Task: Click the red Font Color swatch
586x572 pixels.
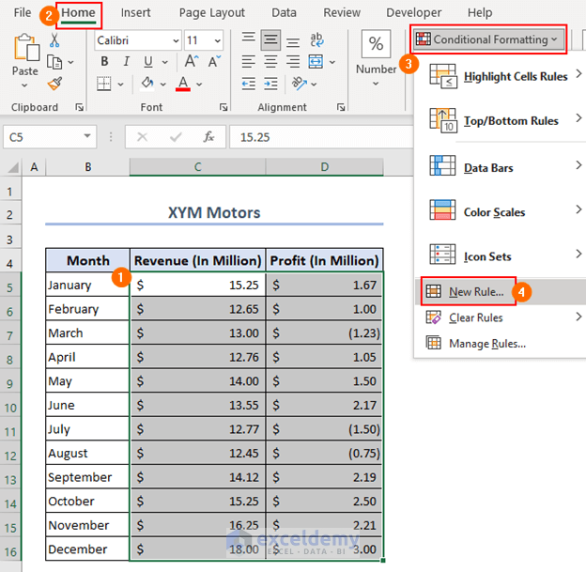Action: point(183,84)
